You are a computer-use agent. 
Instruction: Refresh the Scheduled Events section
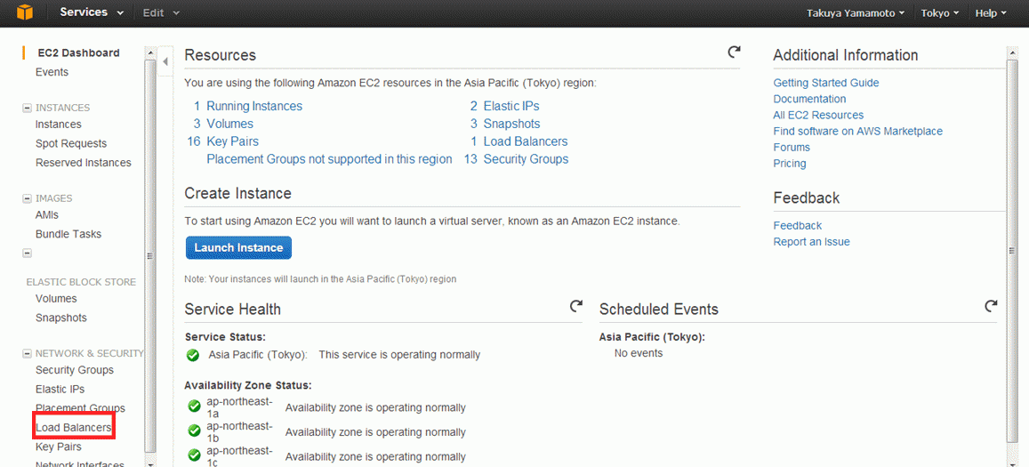(x=991, y=306)
